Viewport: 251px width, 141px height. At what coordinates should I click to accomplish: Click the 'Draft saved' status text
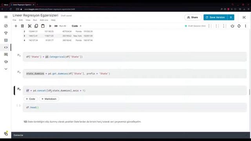(66, 16)
